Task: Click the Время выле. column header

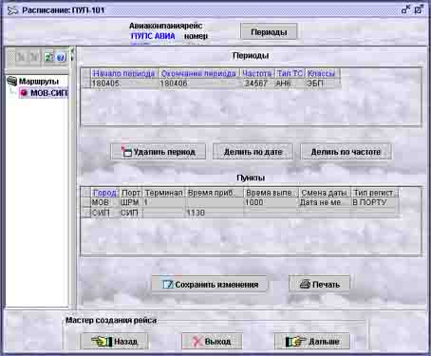Action: [x=271, y=193]
